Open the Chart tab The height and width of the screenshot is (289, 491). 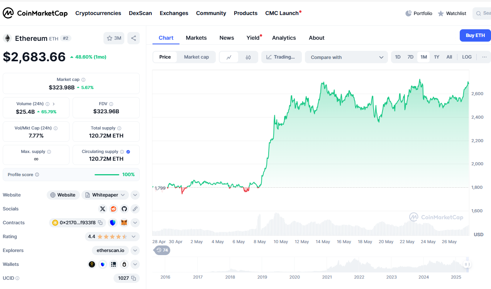[x=166, y=38]
